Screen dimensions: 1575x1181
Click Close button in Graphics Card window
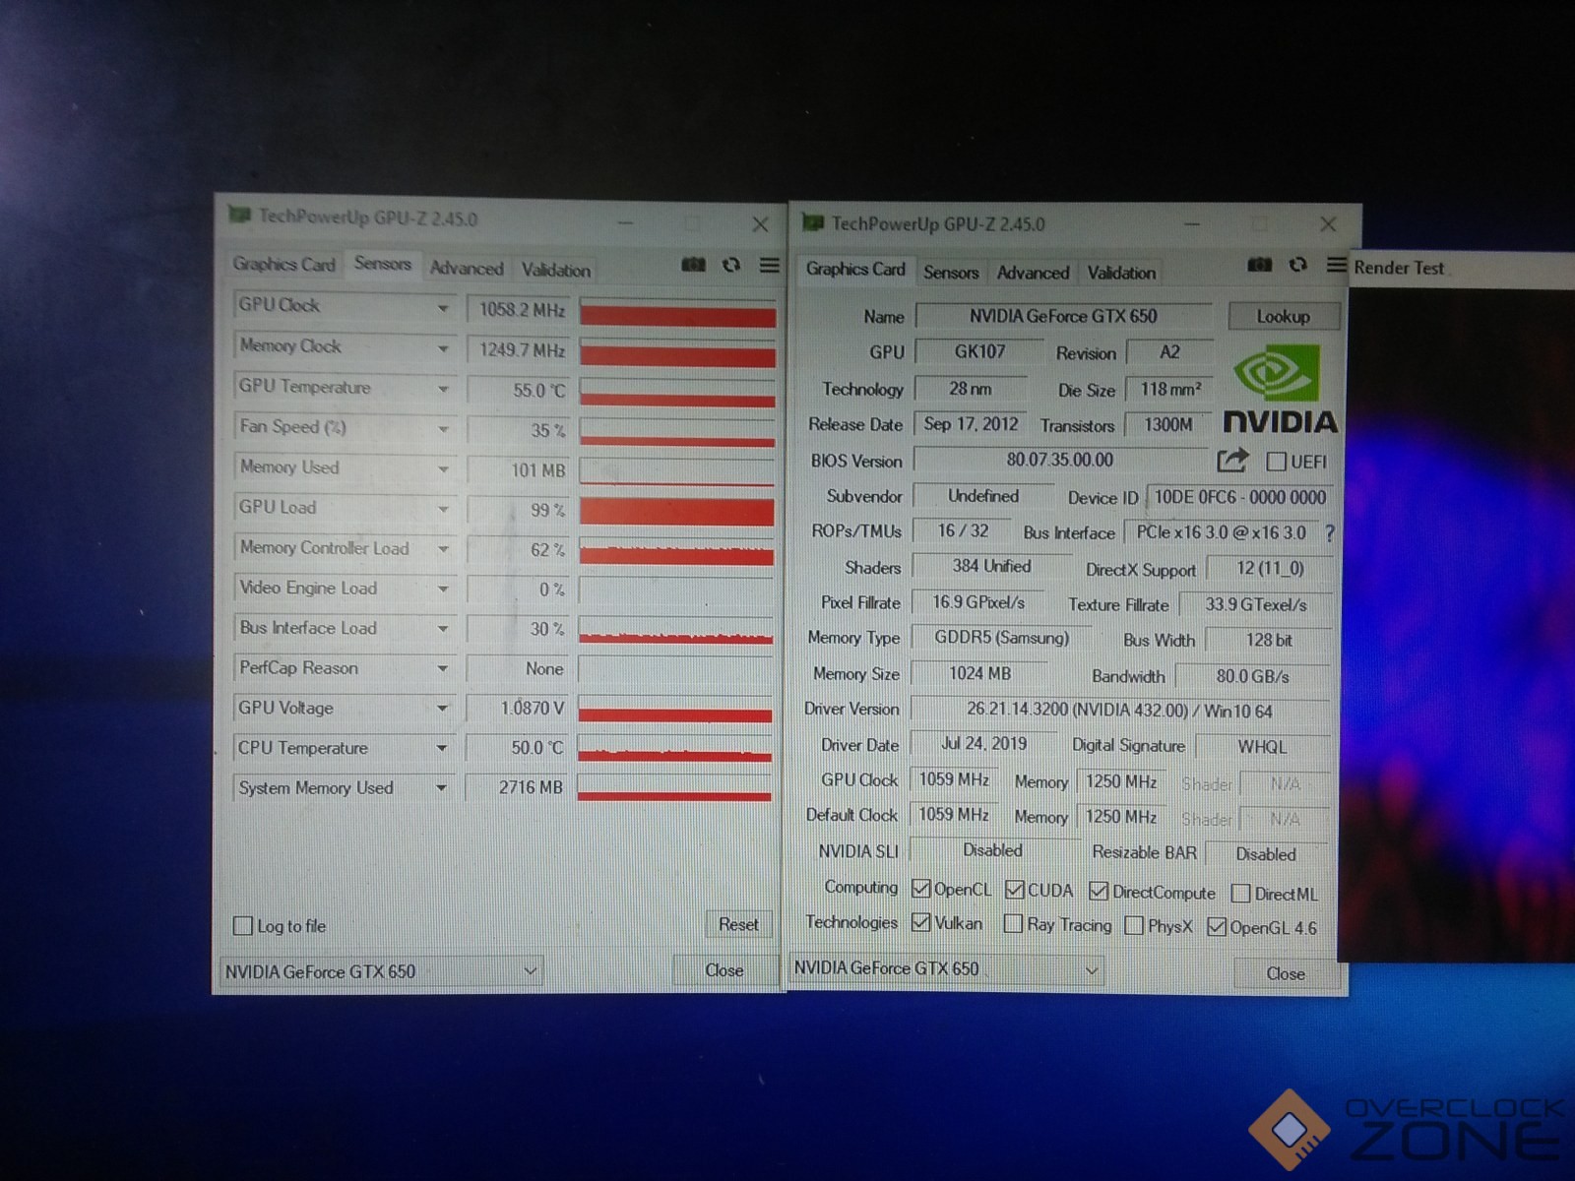(1286, 973)
